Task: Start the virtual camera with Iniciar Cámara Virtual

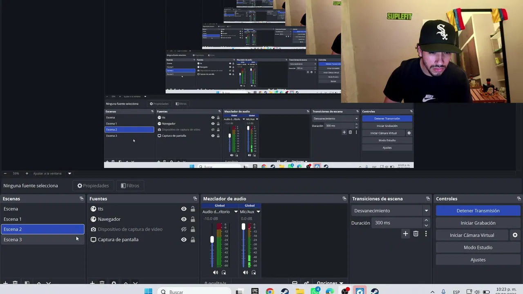Action: click(x=472, y=235)
